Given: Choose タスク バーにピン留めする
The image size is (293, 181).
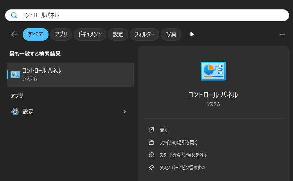Looking at the screenshot, I should [182, 167].
